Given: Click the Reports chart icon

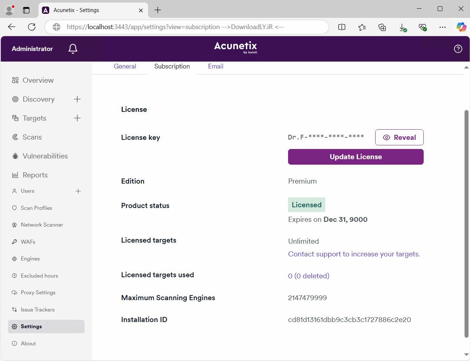Looking at the screenshot, I should (x=15, y=175).
